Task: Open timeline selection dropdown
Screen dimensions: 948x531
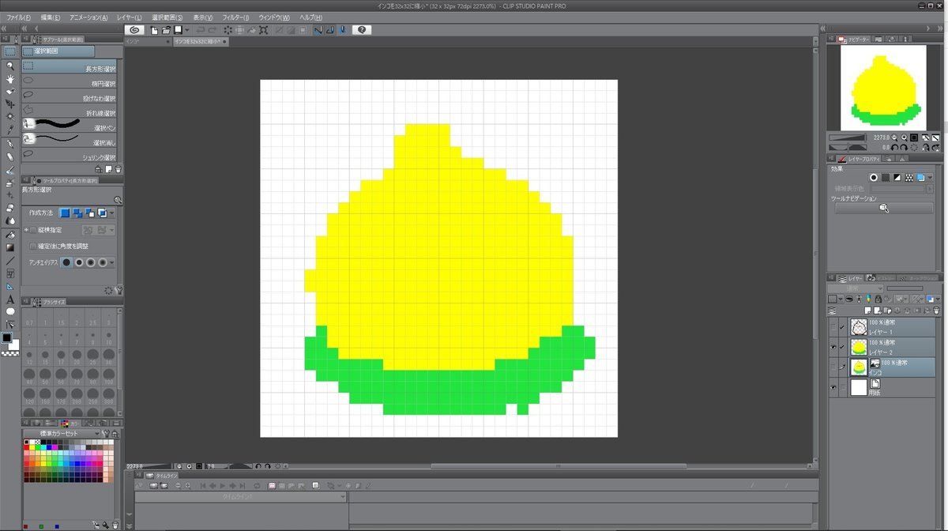Action: [241, 497]
